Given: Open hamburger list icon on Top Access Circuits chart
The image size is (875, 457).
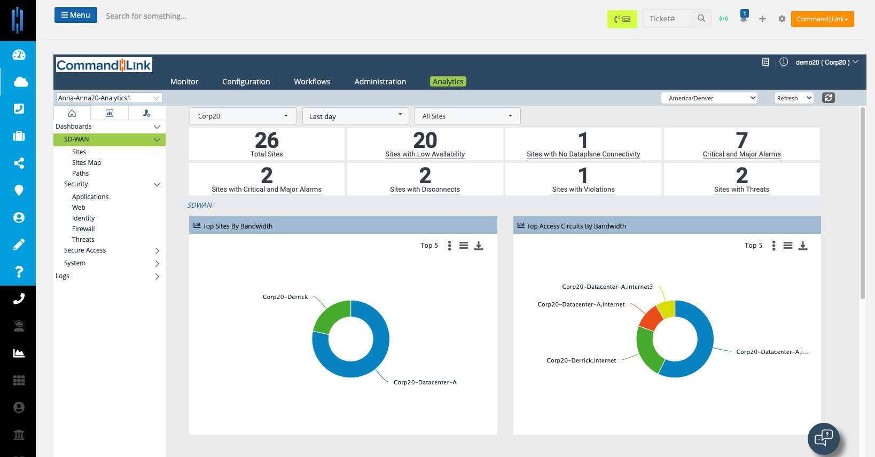Looking at the screenshot, I should click(788, 246).
